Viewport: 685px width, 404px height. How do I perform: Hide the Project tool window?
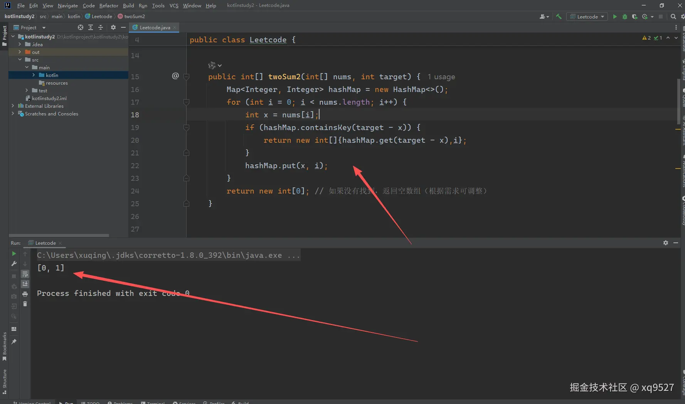(x=123, y=27)
